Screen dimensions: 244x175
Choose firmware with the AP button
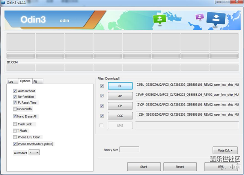pyautogui.click(x=120, y=96)
